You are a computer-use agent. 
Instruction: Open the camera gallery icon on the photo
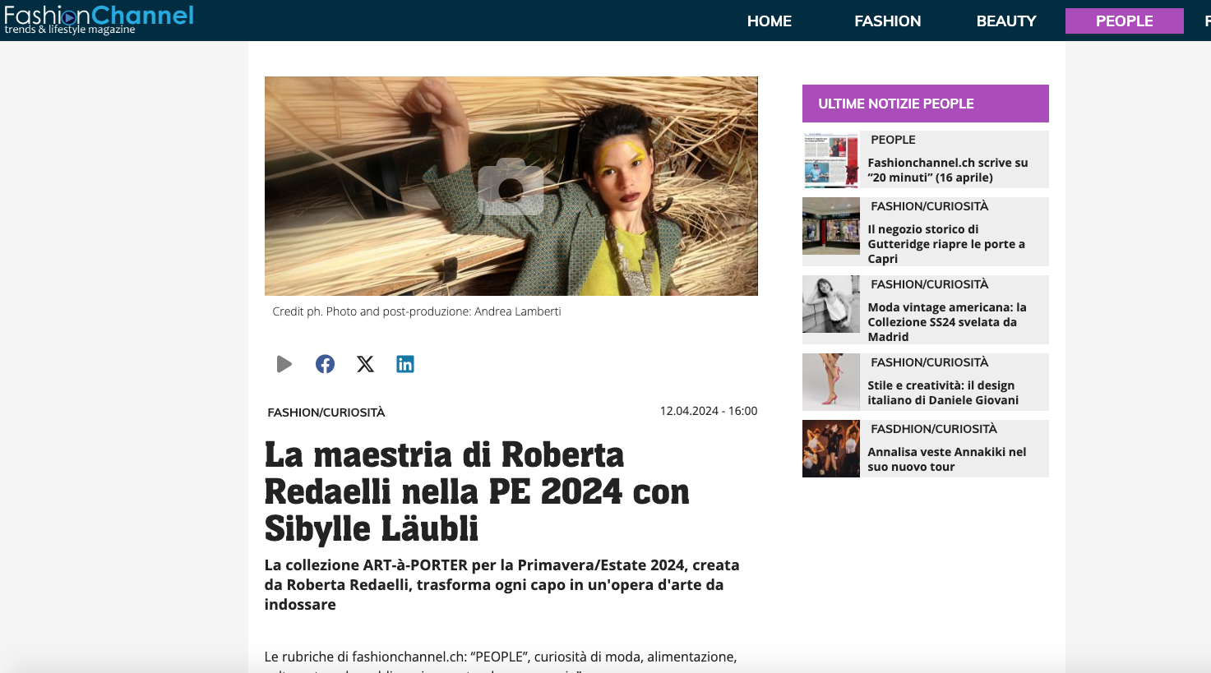coord(511,187)
